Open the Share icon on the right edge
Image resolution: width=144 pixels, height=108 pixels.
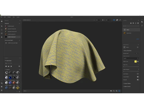(x=142, y=22)
